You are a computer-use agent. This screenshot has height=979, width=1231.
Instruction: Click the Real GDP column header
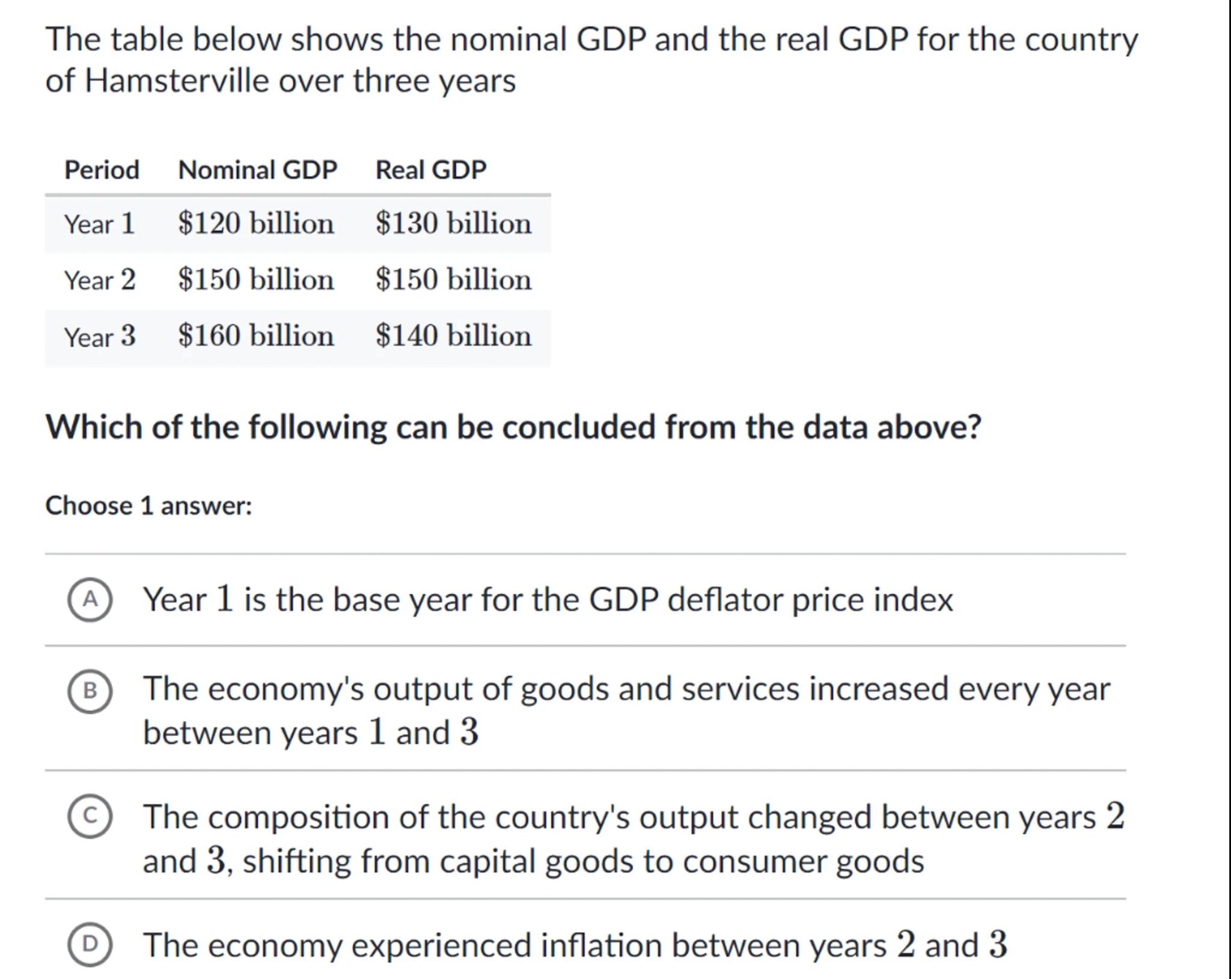pyautogui.click(x=430, y=170)
